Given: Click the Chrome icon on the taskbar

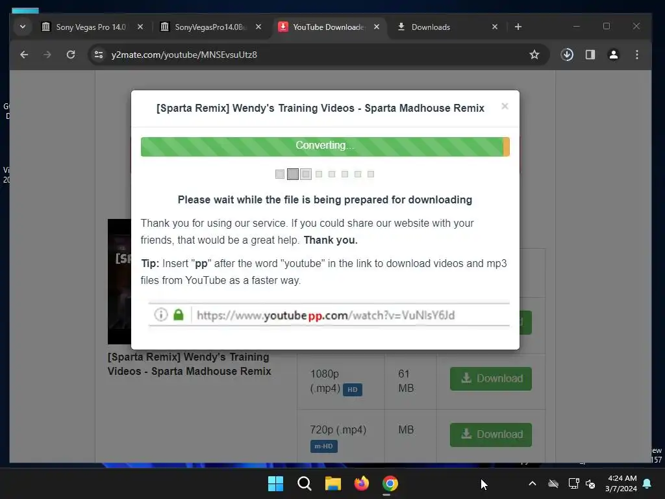Looking at the screenshot, I should [390, 483].
